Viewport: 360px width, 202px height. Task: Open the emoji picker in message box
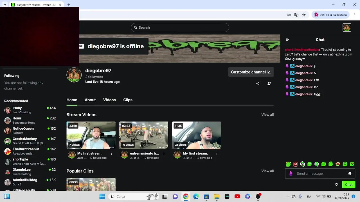(x=350, y=174)
